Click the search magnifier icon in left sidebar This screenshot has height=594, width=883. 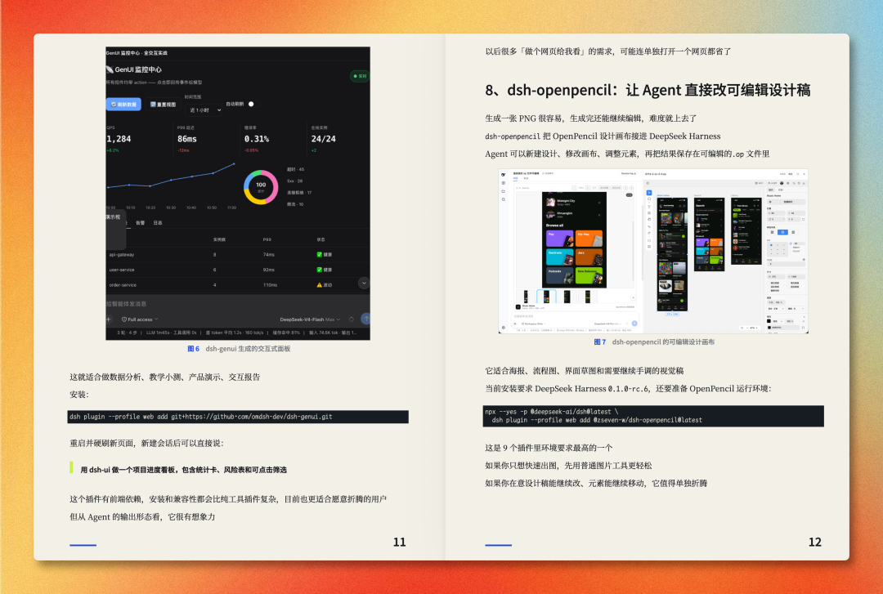(x=504, y=199)
